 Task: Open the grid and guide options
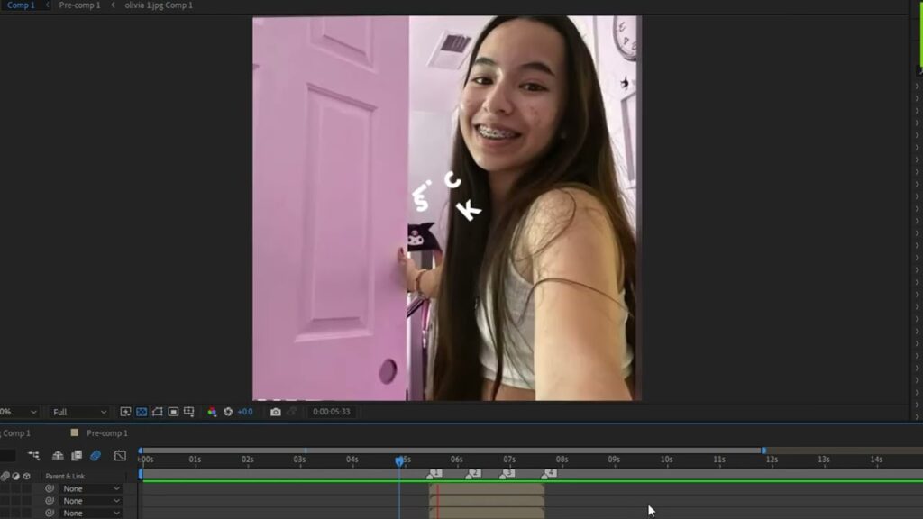[188, 412]
